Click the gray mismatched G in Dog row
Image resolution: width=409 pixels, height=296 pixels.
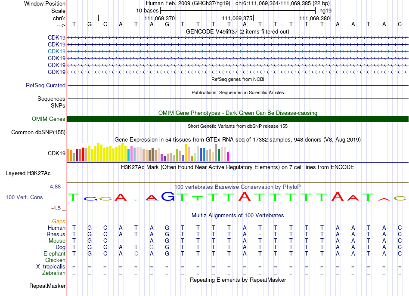coord(152,247)
